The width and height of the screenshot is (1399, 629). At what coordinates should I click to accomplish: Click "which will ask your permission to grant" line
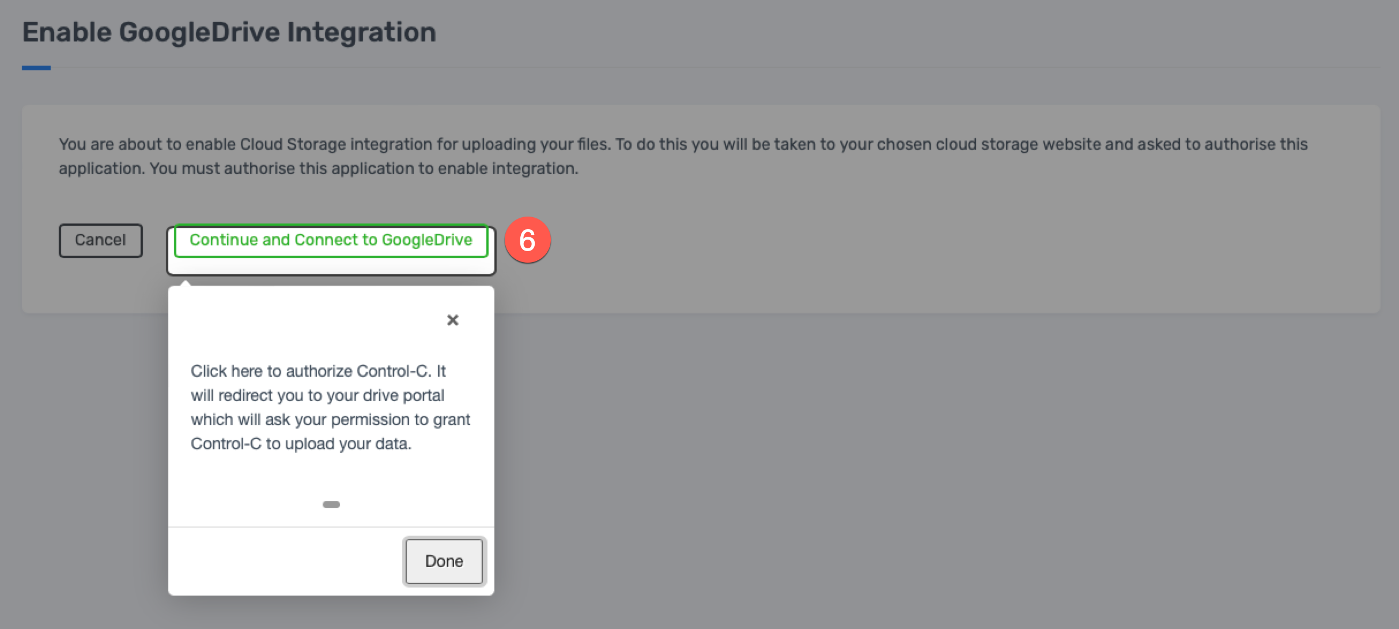coord(330,419)
